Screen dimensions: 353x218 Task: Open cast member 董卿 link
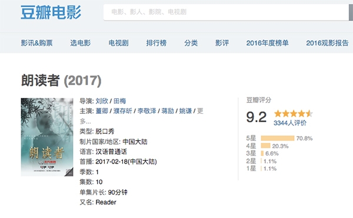click(102, 111)
